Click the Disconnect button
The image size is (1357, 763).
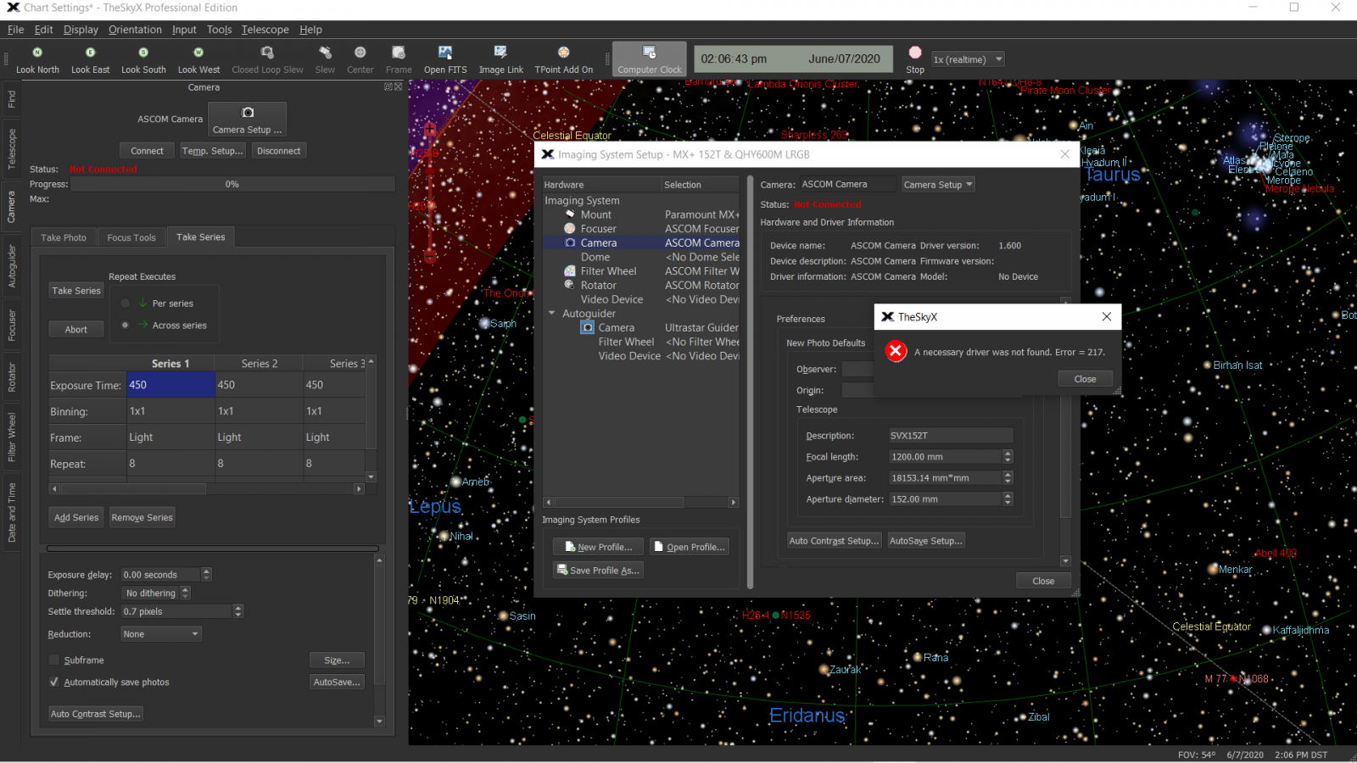pos(279,151)
